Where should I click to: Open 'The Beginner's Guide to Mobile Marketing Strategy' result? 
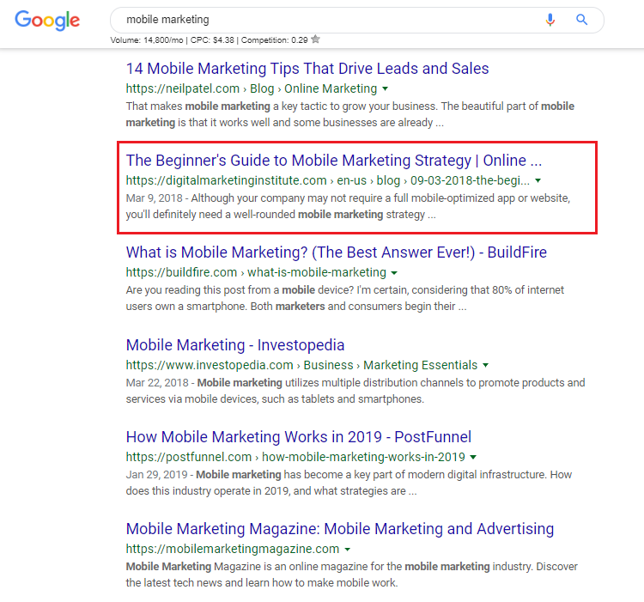coord(333,161)
